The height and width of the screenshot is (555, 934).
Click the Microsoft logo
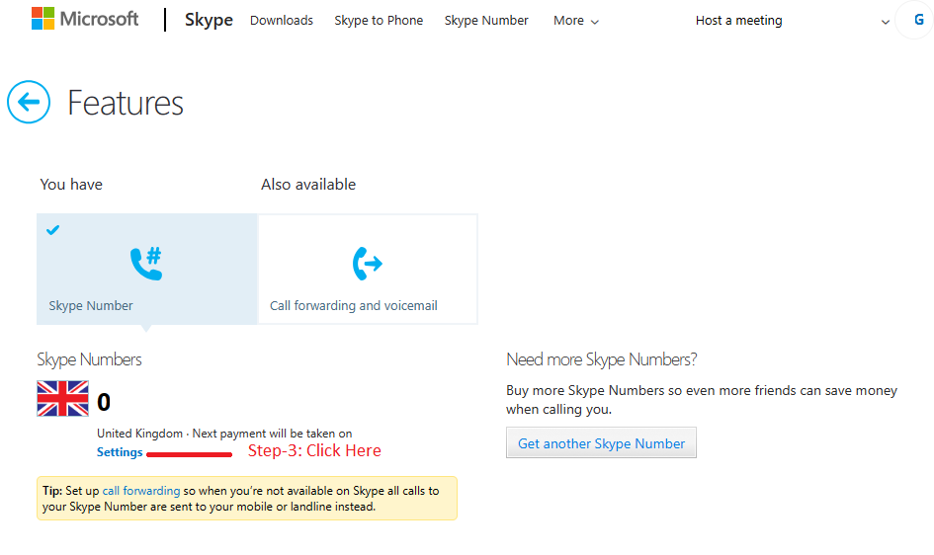click(85, 19)
